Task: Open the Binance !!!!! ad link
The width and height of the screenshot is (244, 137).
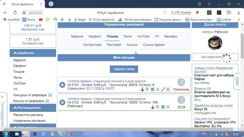Action: coord(202,89)
